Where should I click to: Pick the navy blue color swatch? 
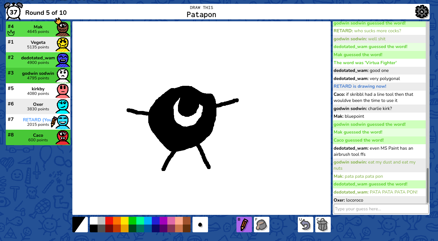(x=156, y=228)
